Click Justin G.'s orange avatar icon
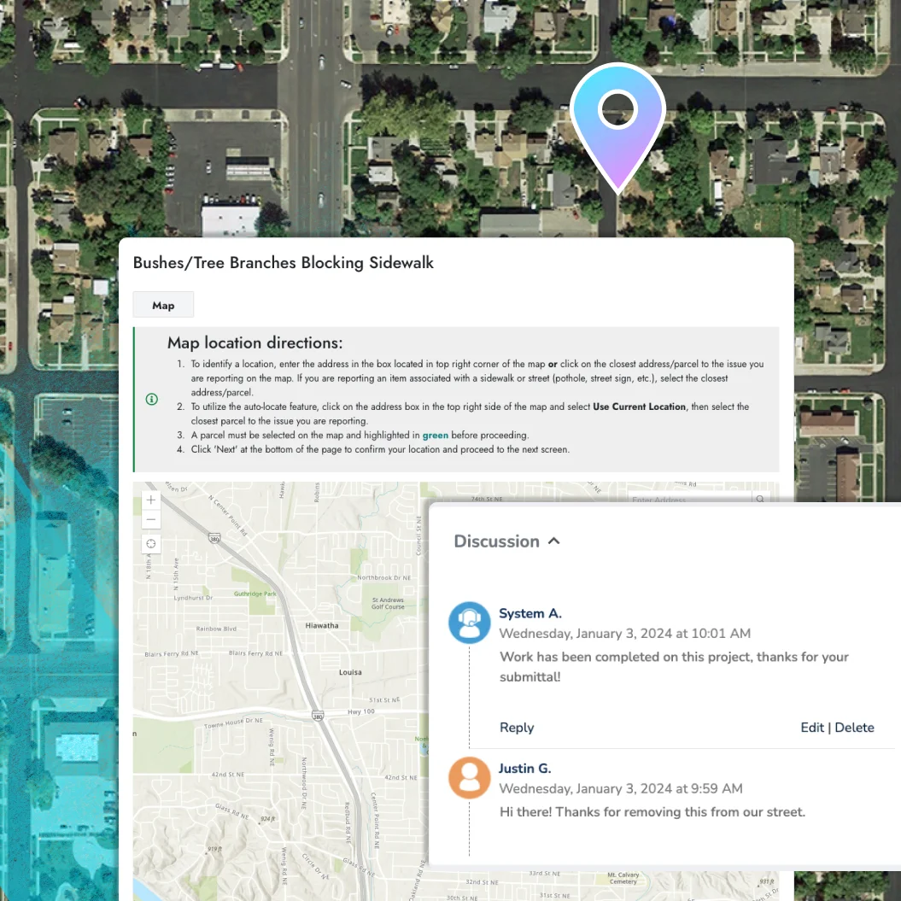 click(x=469, y=778)
